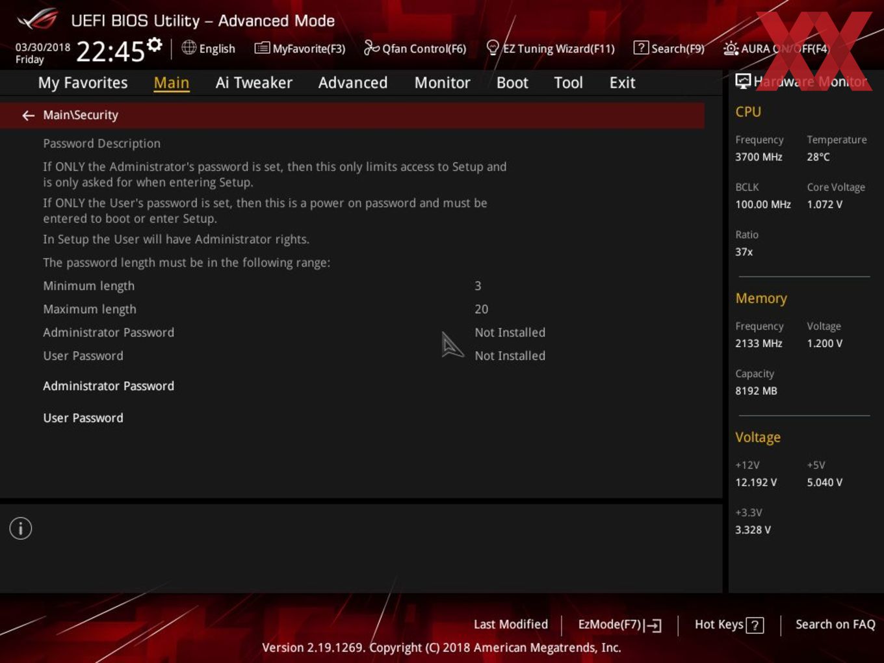Image resolution: width=884 pixels, height=663 pixels.
Task: Set the User Password option
Action: [x=83, y=418]
